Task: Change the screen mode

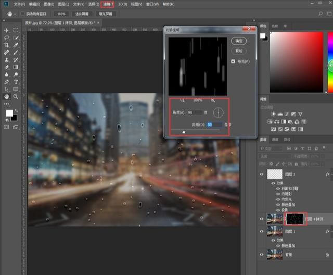Action: tap(16, 127)
